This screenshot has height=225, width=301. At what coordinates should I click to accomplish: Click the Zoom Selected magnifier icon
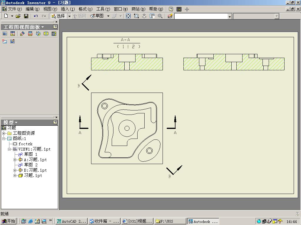(x=160, y=16)
